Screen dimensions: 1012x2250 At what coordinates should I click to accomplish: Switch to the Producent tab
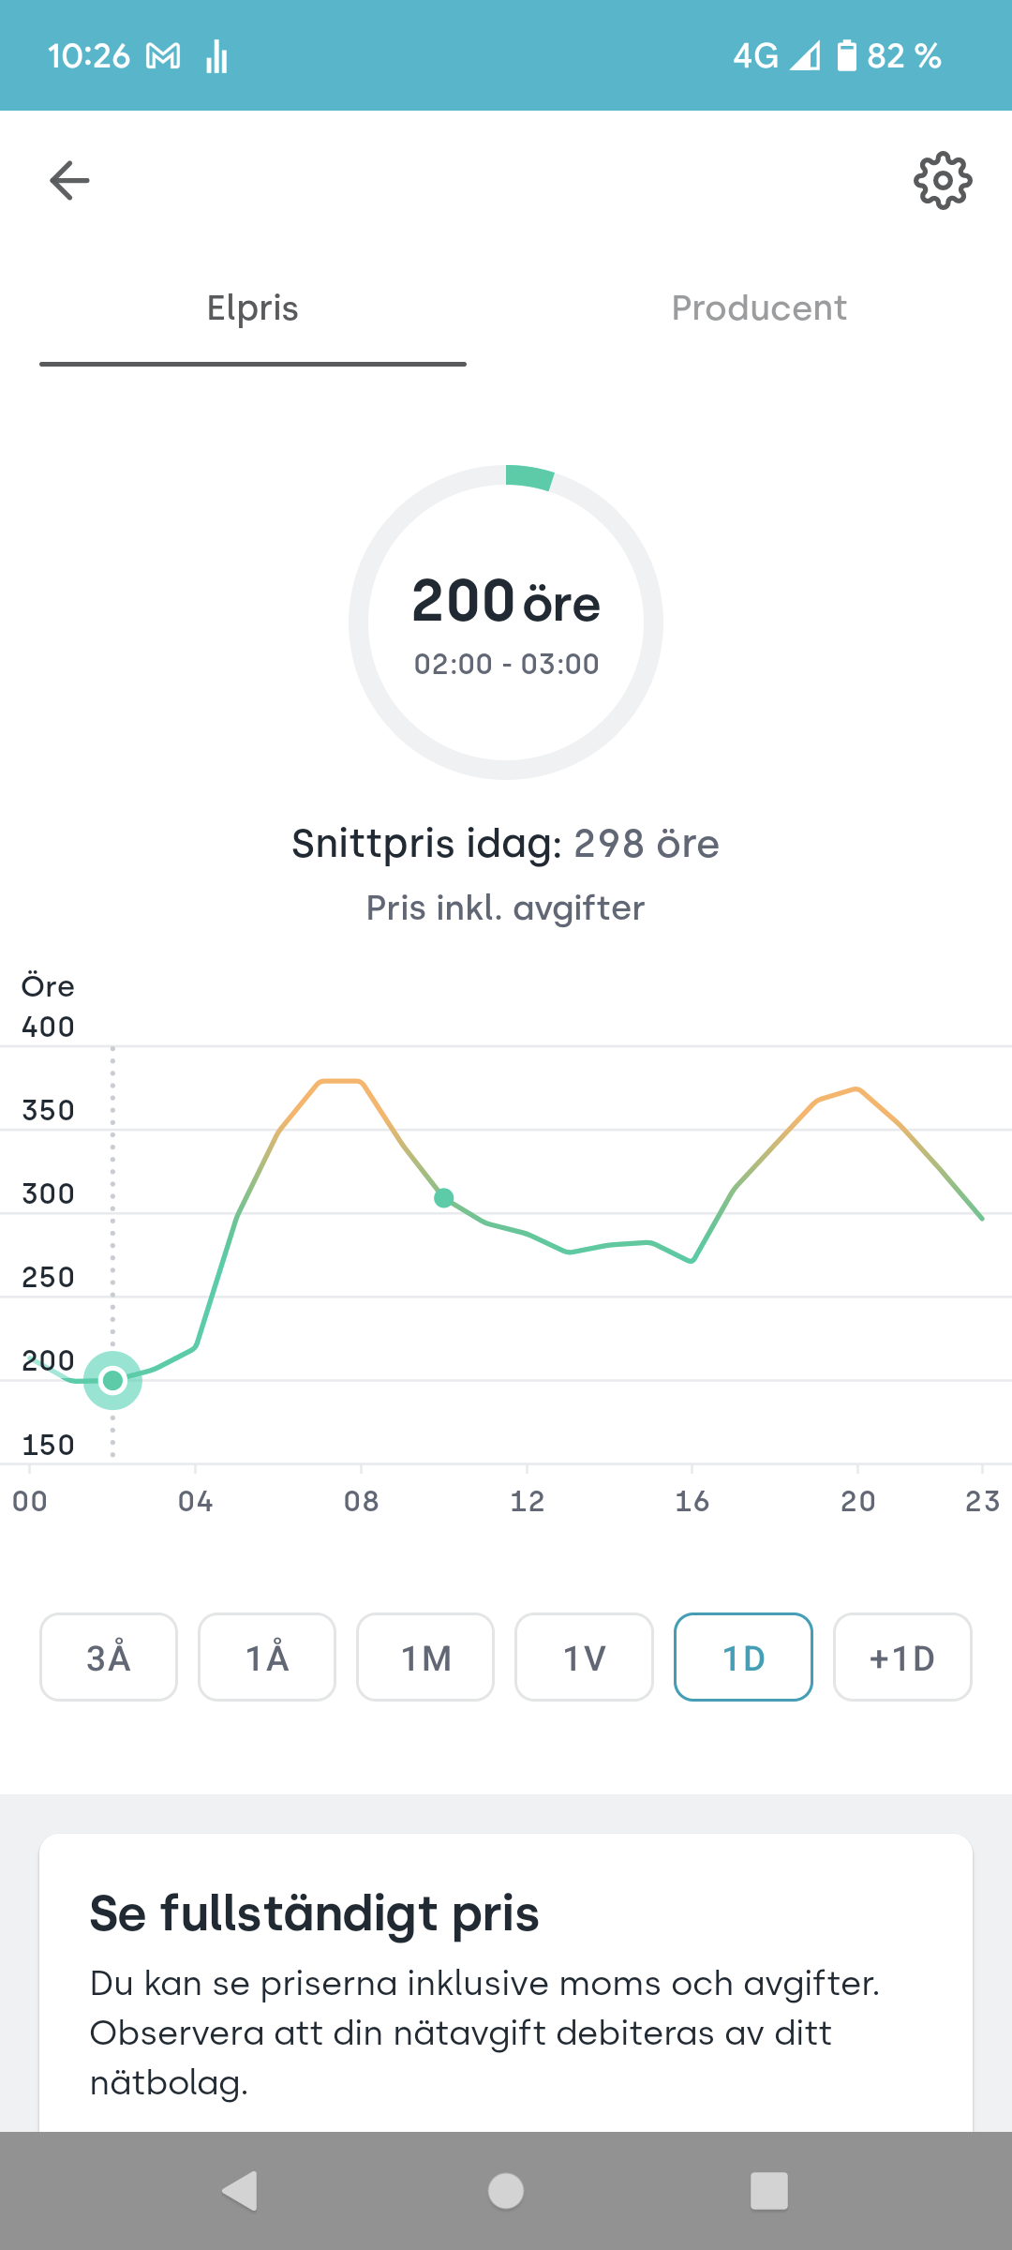[758, 308]
